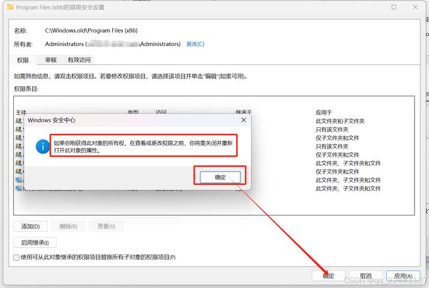Image resolution: width=429 pixels, height=288 pixels.
Task: Click the 主体 column header
Action: coord(21,112)
